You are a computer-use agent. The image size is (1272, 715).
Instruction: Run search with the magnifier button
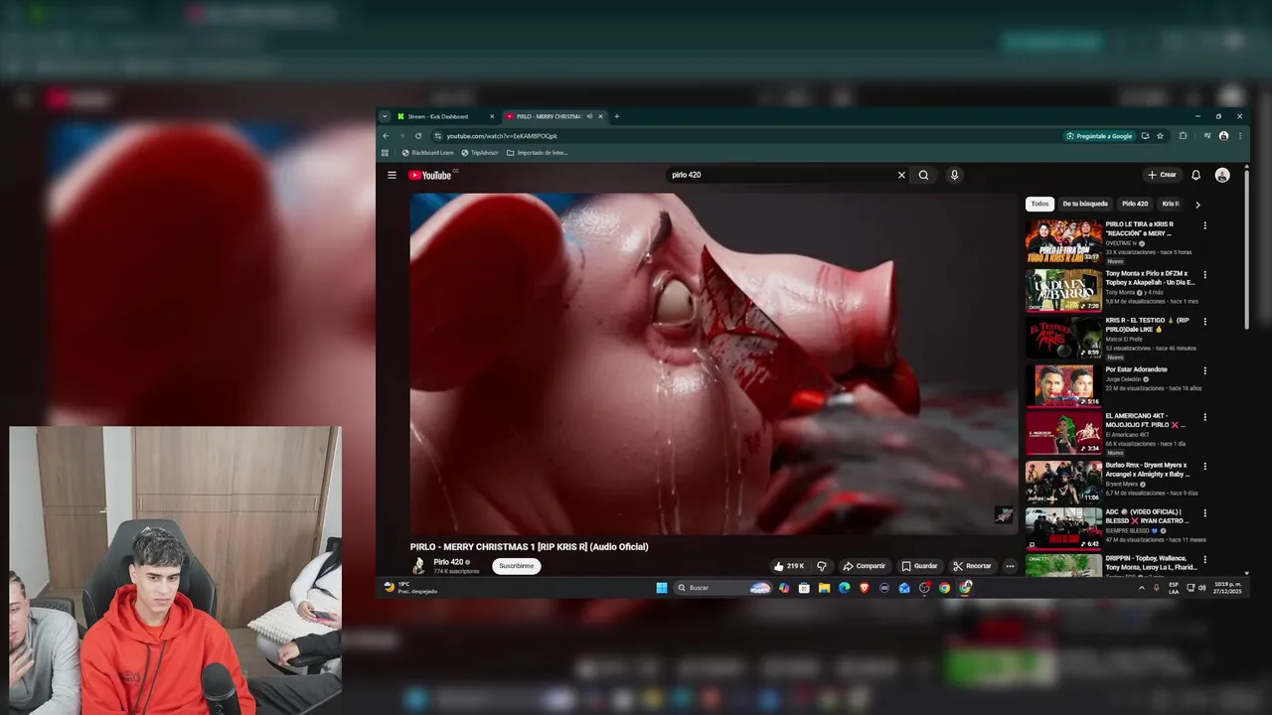point(923,175)
